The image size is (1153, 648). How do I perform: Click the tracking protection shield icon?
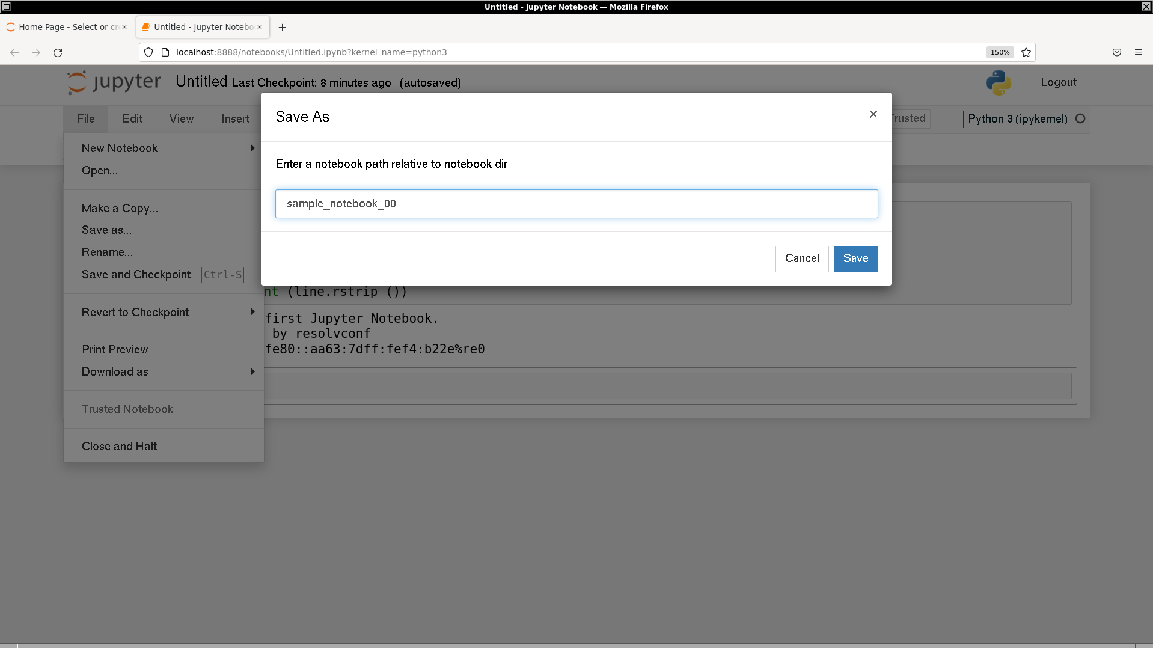click(x=148, y=52)
